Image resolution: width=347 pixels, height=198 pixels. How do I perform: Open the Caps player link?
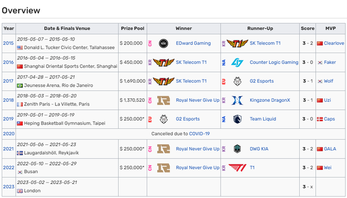[x=329, y=119]
